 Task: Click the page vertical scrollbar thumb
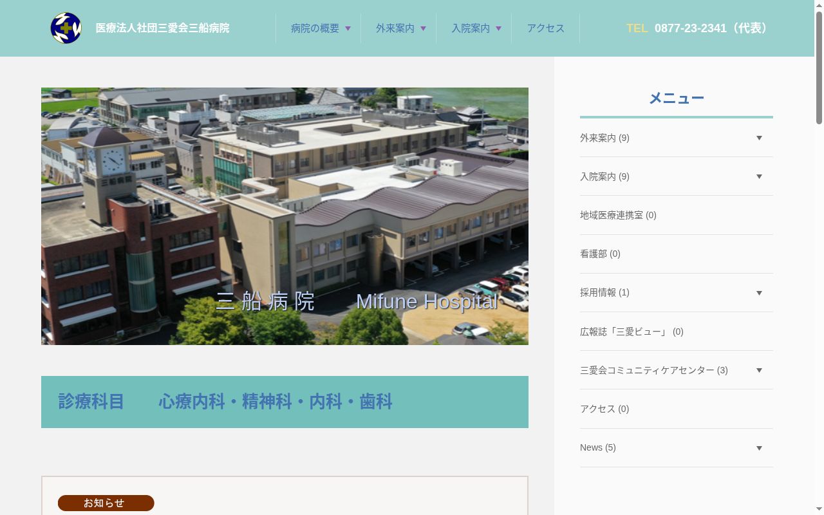(x=819, y=68)
